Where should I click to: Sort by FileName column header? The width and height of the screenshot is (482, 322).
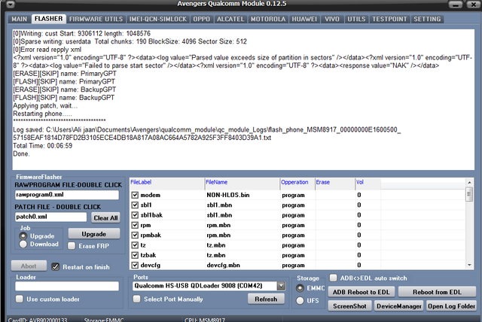coord(243,184)
